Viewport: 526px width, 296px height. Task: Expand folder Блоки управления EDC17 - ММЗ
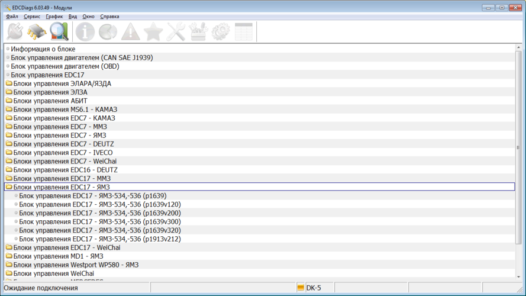pyautogui.click(x=259, y=179)
